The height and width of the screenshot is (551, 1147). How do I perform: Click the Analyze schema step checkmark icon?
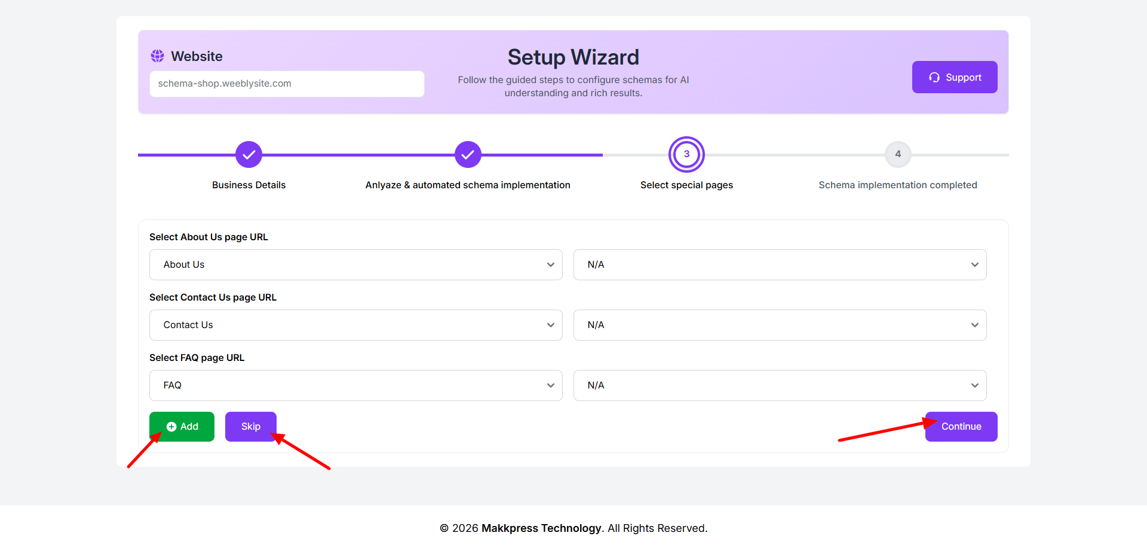coord(468,155)
